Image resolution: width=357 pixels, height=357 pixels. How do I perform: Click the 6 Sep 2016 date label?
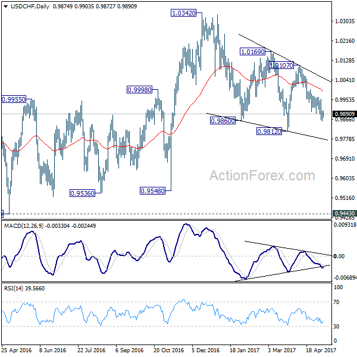(x=129, y=350)
